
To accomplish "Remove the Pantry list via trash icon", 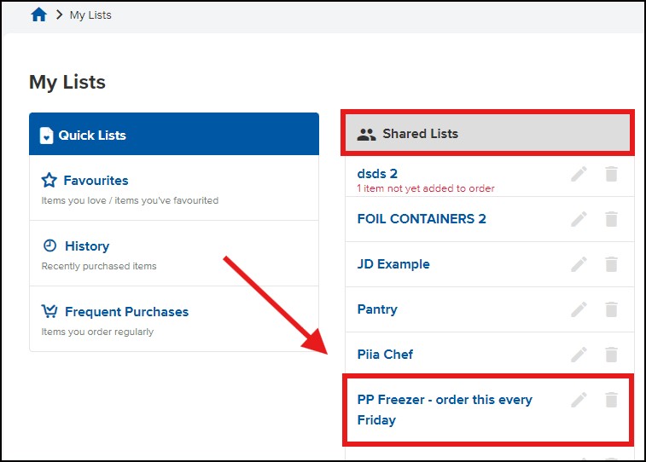I will point(611,309).
